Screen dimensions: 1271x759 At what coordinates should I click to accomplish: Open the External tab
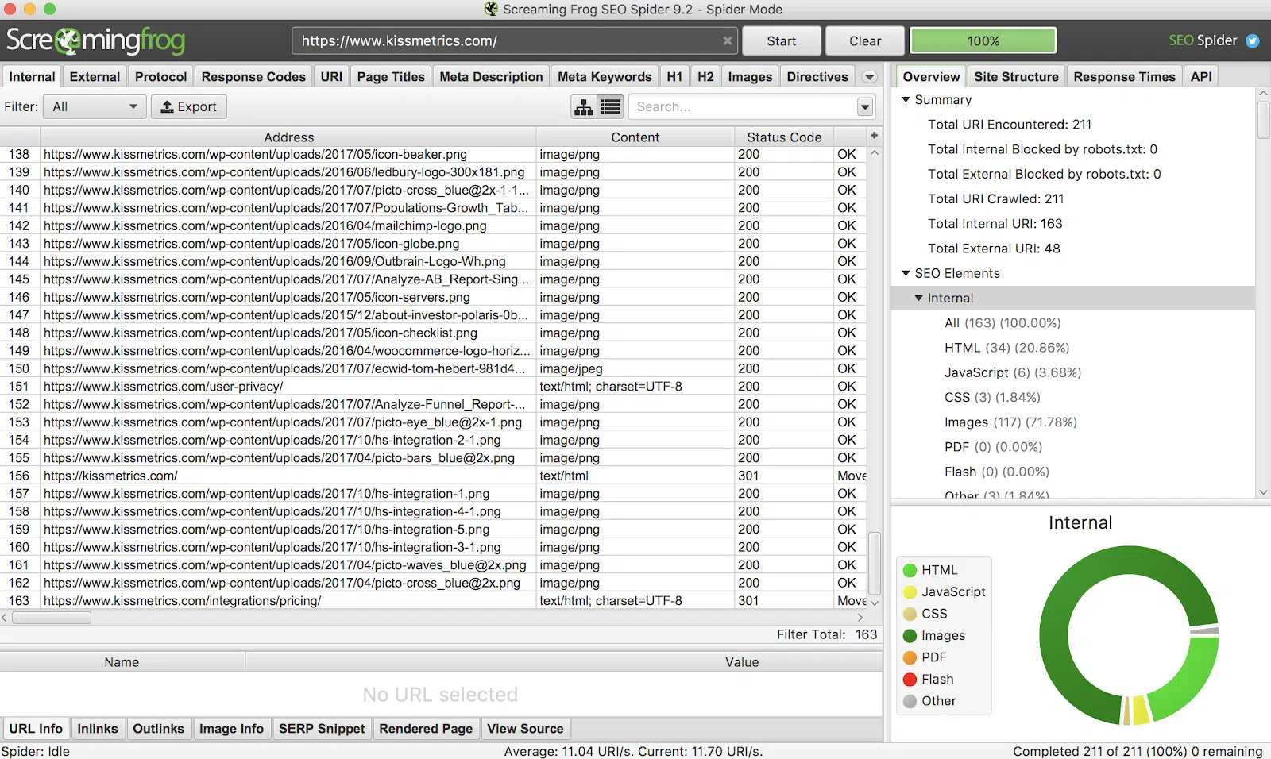tap(95, 77)
